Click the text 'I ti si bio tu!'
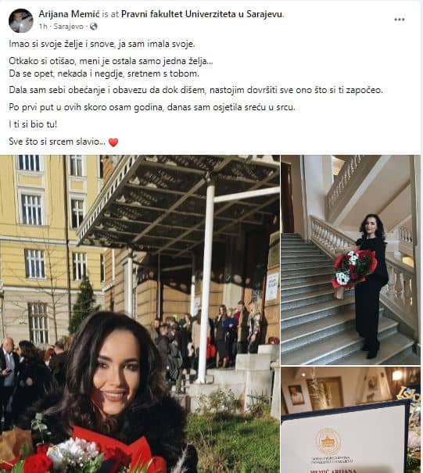The width and height of the screenshot is (423, 473). 33,124
